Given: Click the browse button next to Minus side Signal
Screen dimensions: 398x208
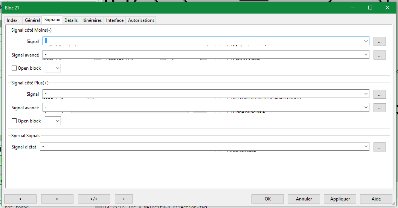Looking at the screenshot, I should [x=380, y=41].
